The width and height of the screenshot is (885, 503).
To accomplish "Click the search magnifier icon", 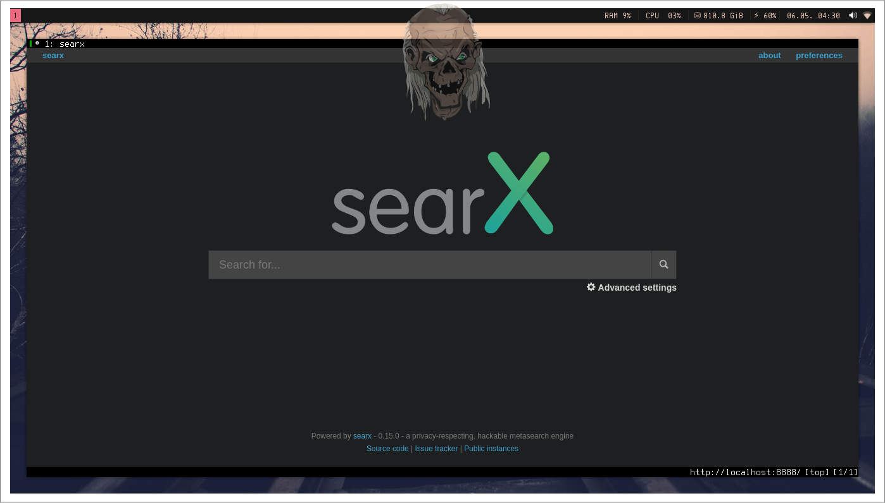I will tap(663, 264).
